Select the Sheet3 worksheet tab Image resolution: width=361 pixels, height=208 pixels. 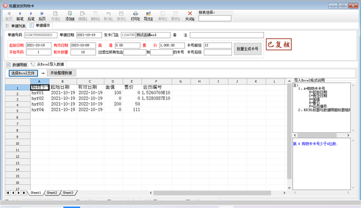(x=68, y=193)
